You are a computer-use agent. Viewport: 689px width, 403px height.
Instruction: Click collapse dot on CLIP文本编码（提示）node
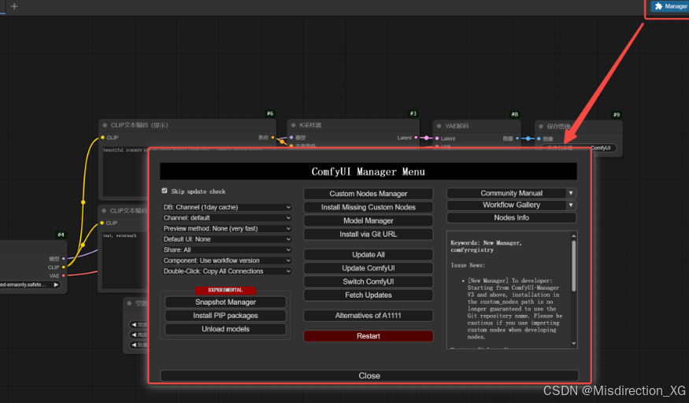tap(105, 125)
